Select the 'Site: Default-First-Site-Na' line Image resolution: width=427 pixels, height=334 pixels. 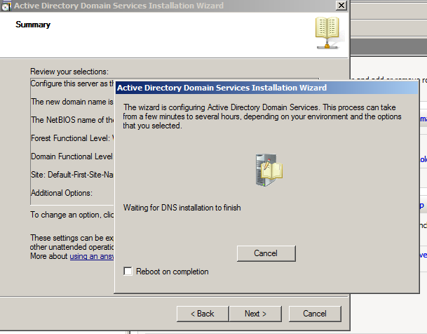[x=72, y=175]
